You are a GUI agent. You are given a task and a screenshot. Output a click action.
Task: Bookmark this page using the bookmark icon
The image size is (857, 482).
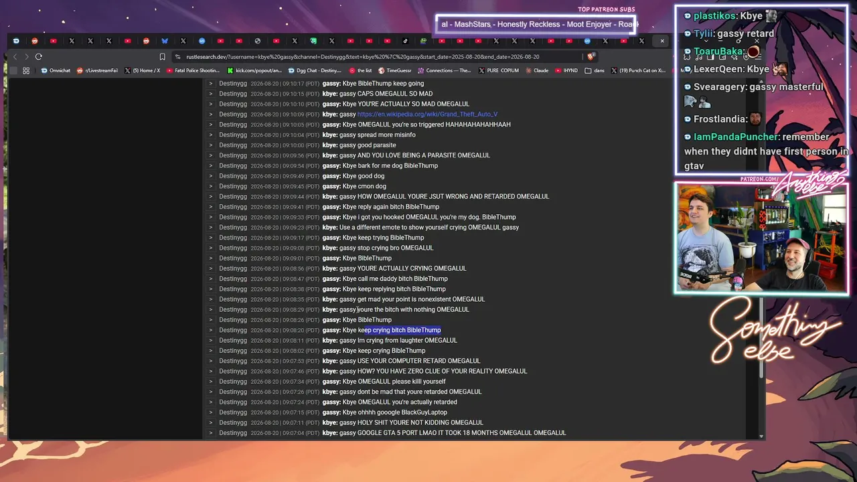[162, 57]
